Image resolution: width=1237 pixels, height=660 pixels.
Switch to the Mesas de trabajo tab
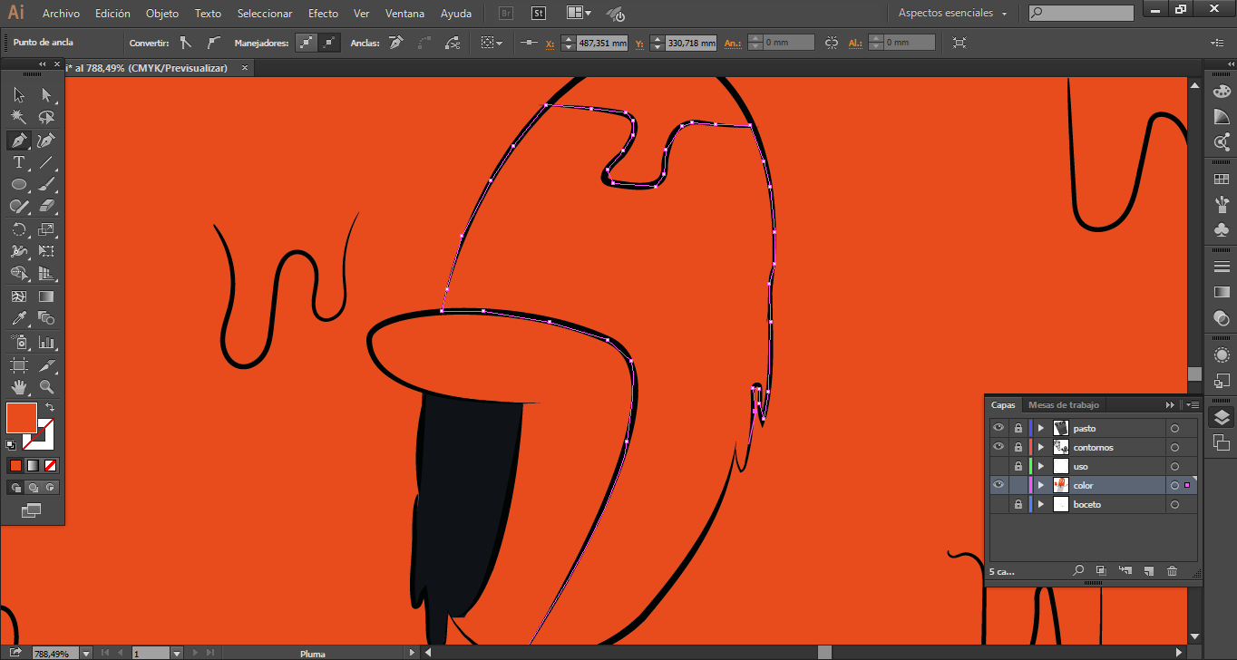[x=1063, y=405]
